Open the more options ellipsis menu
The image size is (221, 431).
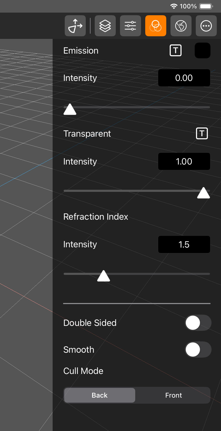206,26
